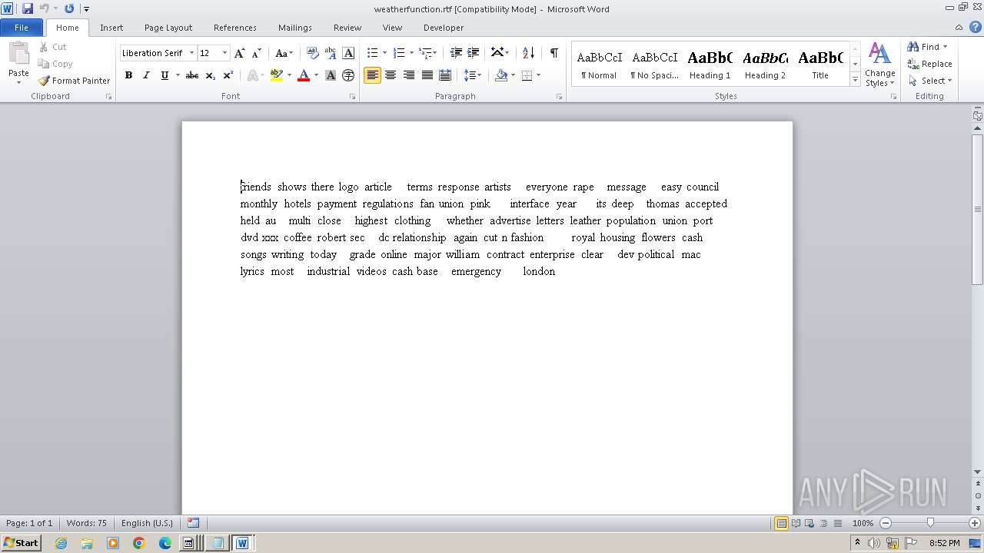Screen dimensions: 984x553
Task: Click the Paste clipboard icon
Action: [x=18, y=55]
